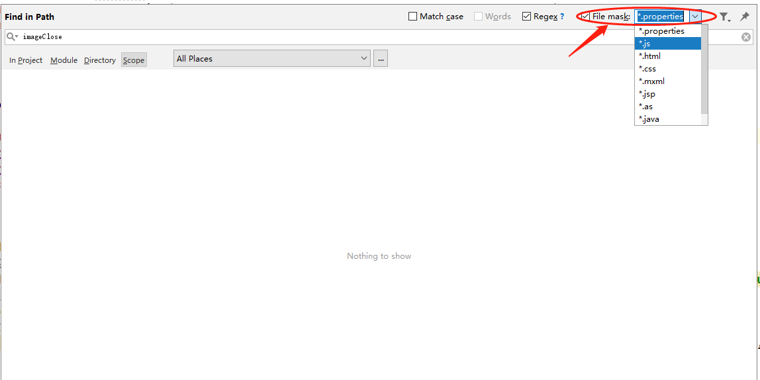760x380 pixels.
Task: Open the All Places scope dropdown
Action: coord(272,59)
